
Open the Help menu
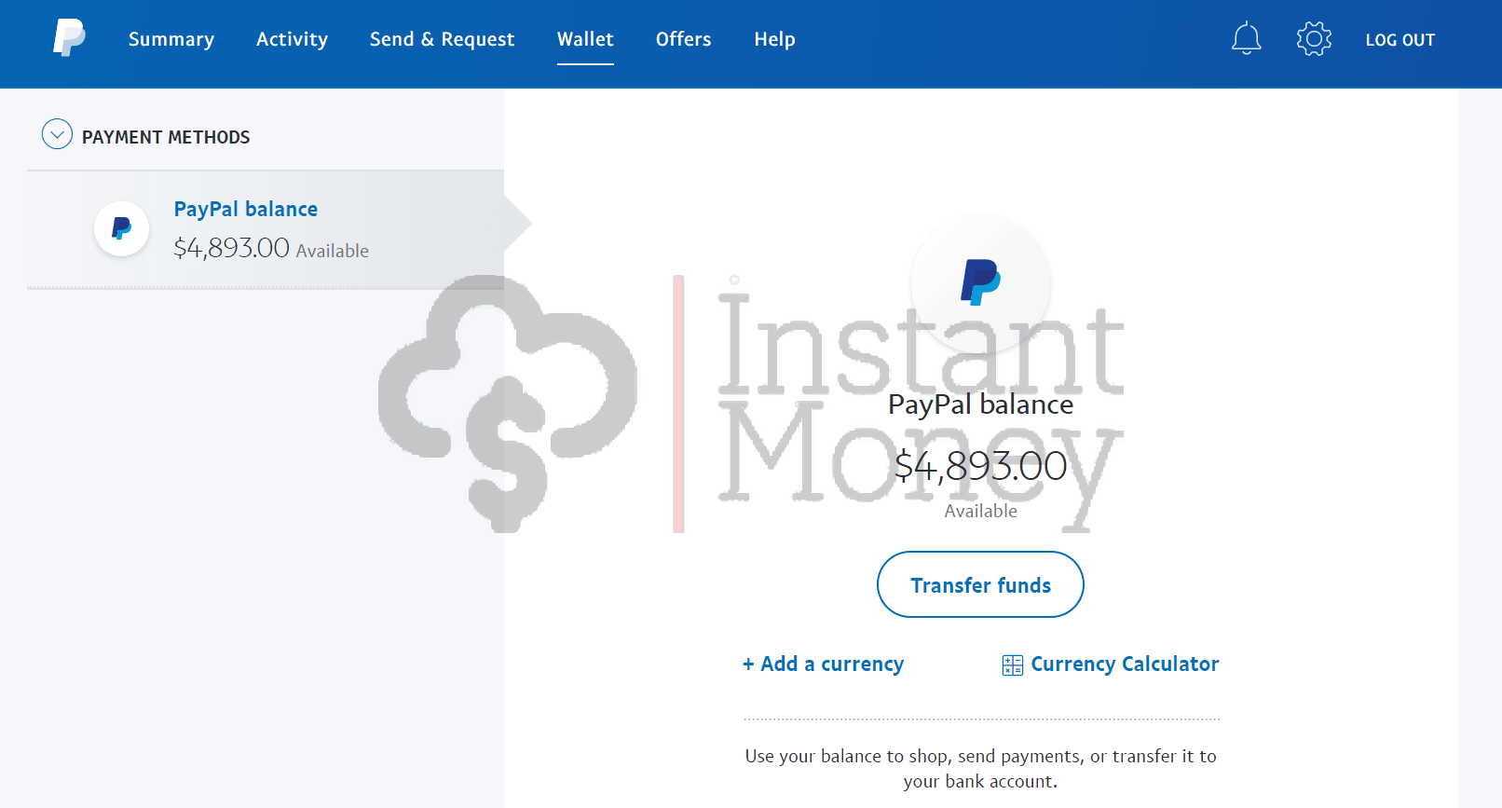tap(774, 39)
